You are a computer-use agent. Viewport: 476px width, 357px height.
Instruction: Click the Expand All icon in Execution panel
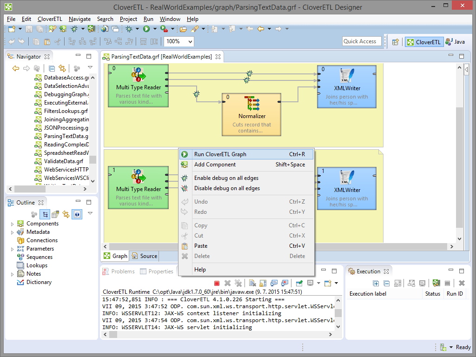pyautogui.click(x=376, y=283)
